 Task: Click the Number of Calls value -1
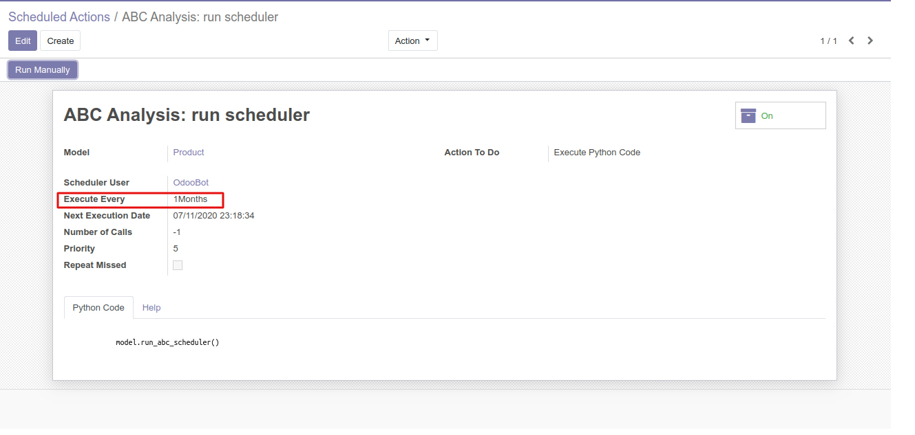[177, 232]
